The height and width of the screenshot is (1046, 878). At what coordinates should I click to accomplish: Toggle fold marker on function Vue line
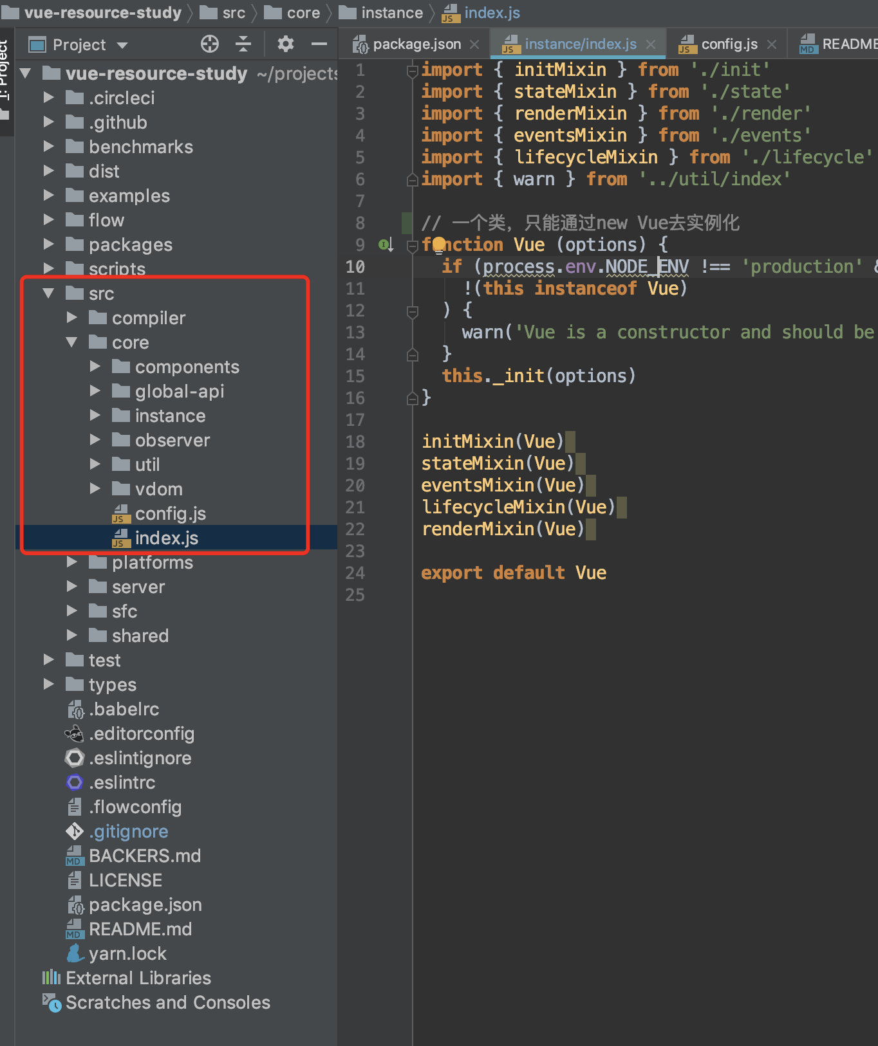pos(413,245)
